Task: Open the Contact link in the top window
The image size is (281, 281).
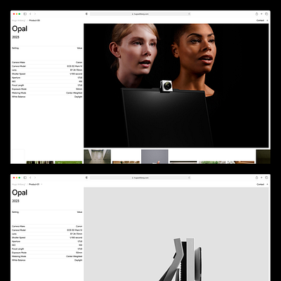Action: tap(260, 20)
